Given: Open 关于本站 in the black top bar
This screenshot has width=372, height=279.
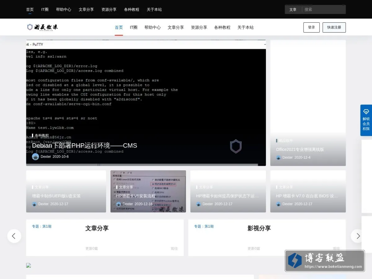Looking at the screenshot, I should tap(154, 10).
